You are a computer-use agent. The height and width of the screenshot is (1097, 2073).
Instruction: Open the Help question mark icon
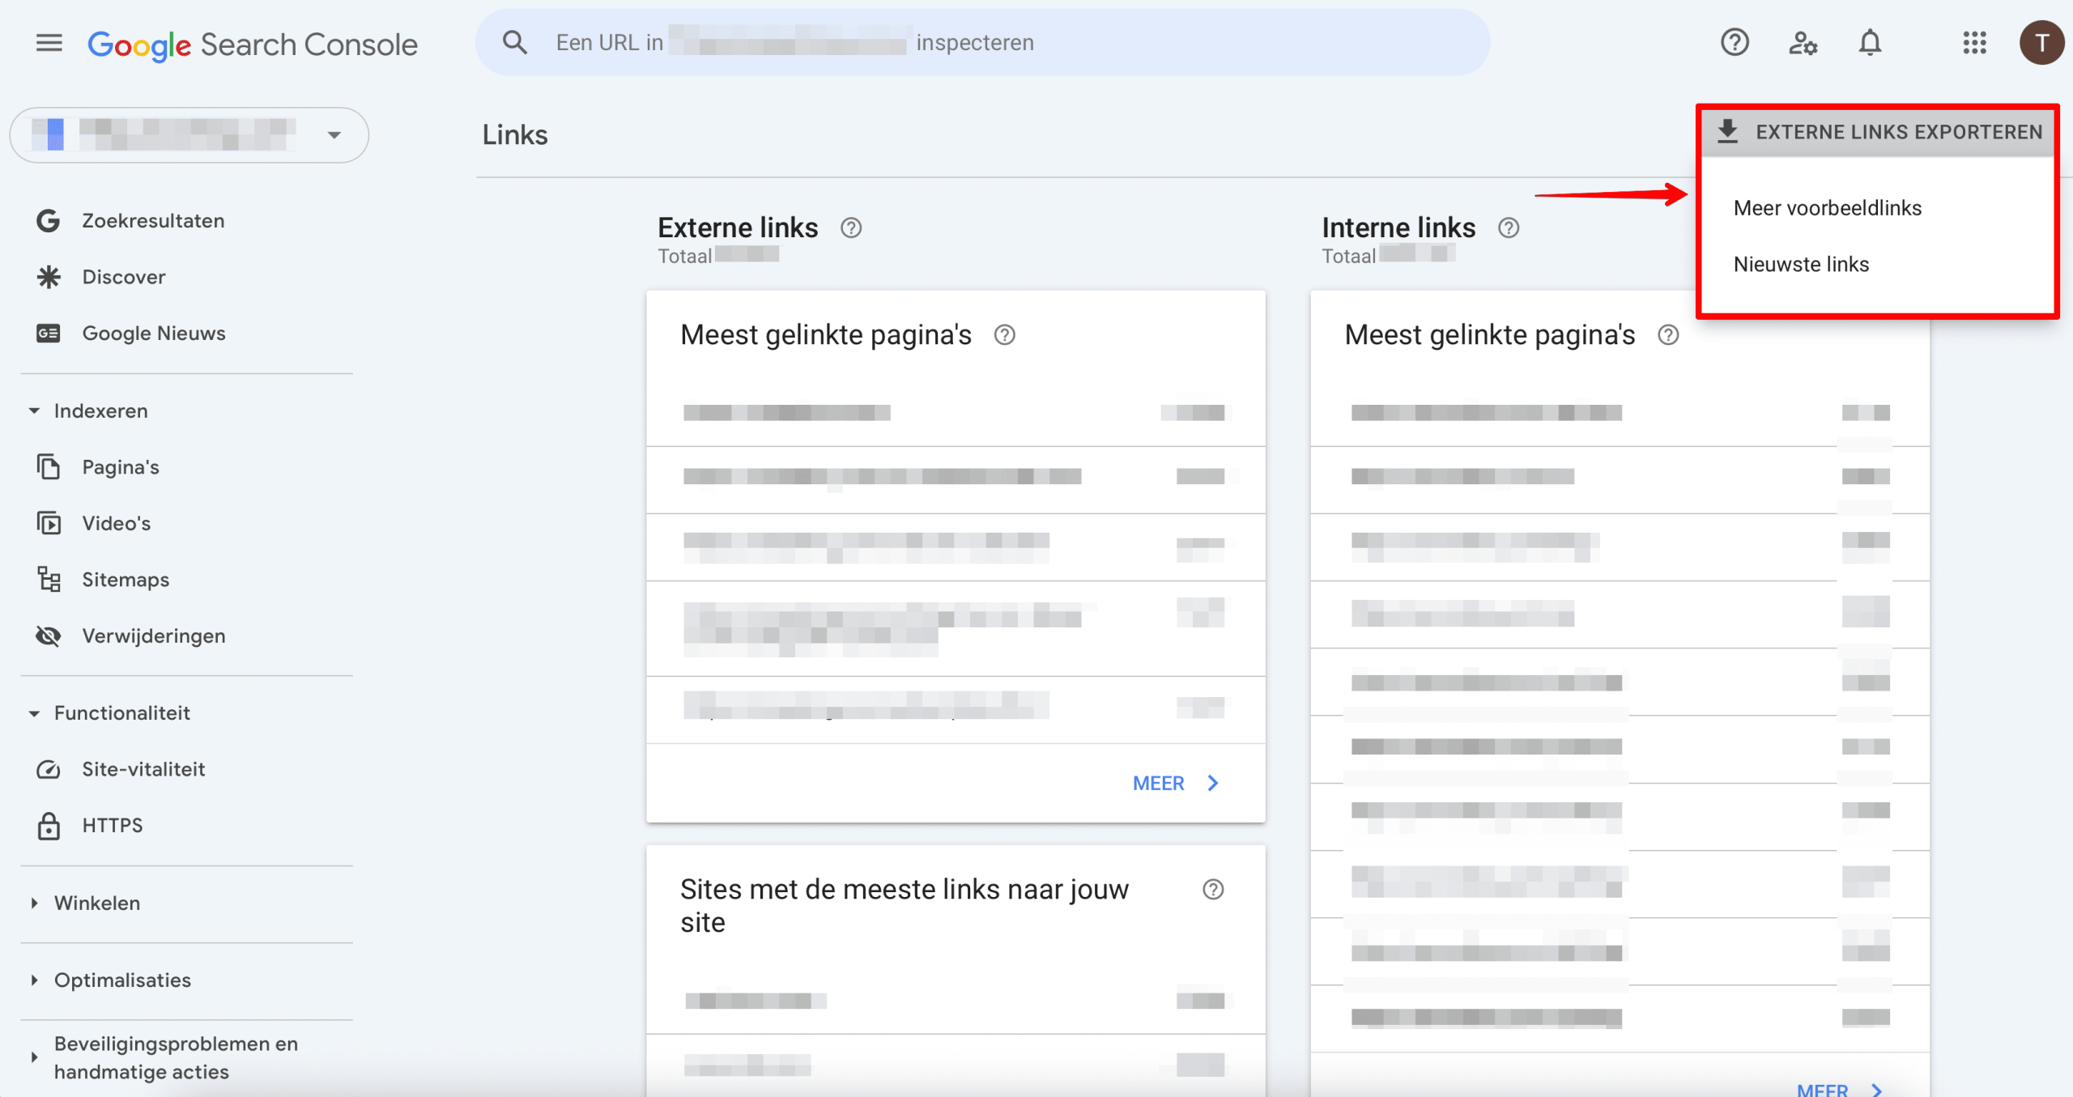(1735, 42)
